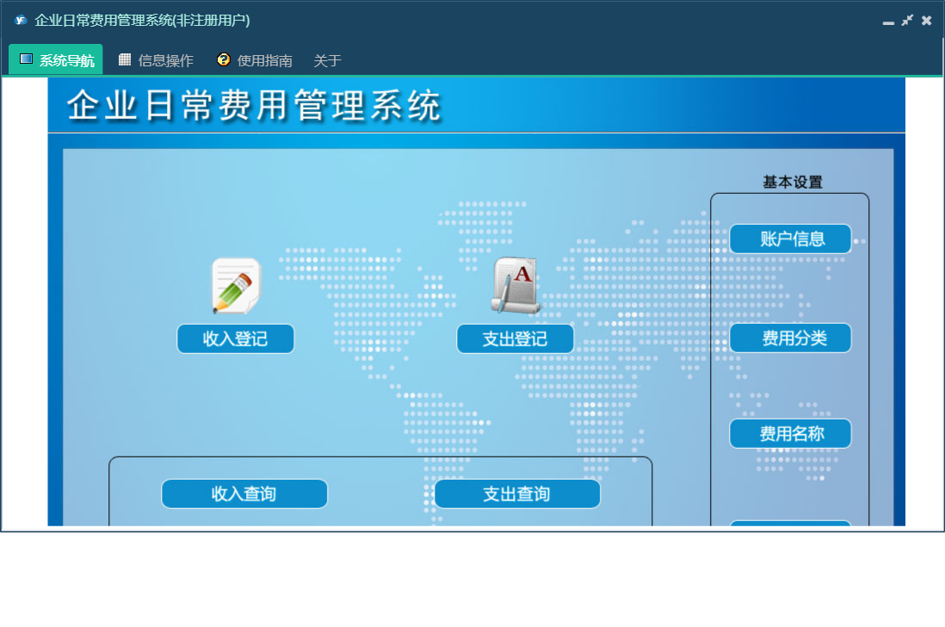Minimize the application window

coord(888,22)
